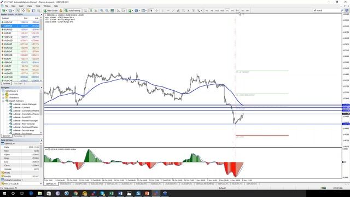Select USDJPY row in Market Watch
This screenshot has height=197, width=350.
(21, 33)
